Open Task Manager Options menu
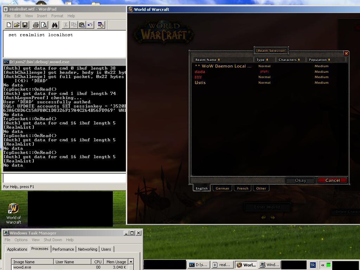 coord(21,240)
